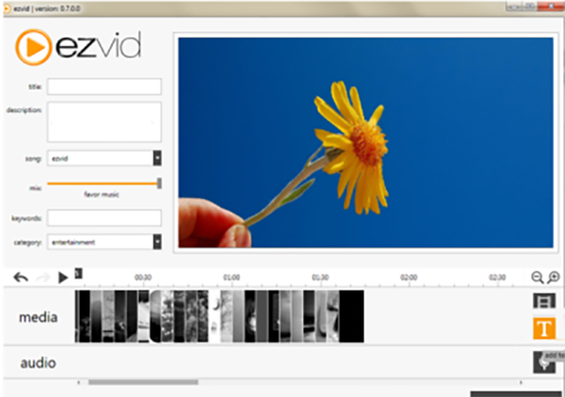This screenshot has width=565, height=397.
Task: Click the 01:30 mark on the timeline ruler
Action: pos(320,278)
